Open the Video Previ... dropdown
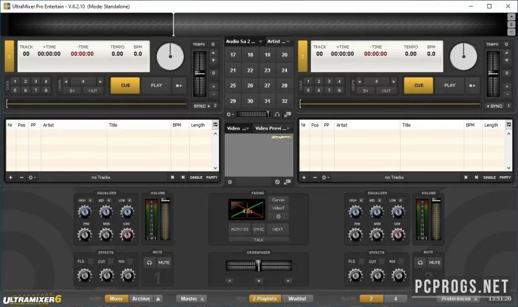 273,128
